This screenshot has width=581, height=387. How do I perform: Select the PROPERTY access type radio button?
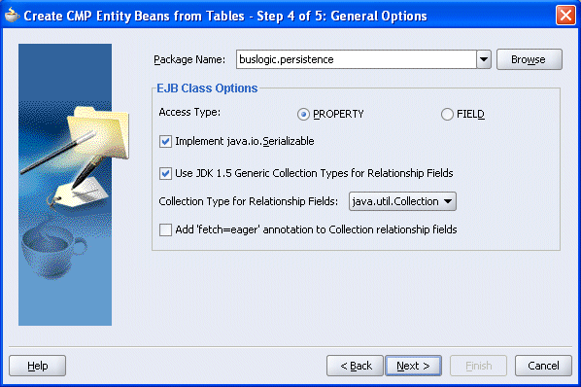(x=303, y=114)
